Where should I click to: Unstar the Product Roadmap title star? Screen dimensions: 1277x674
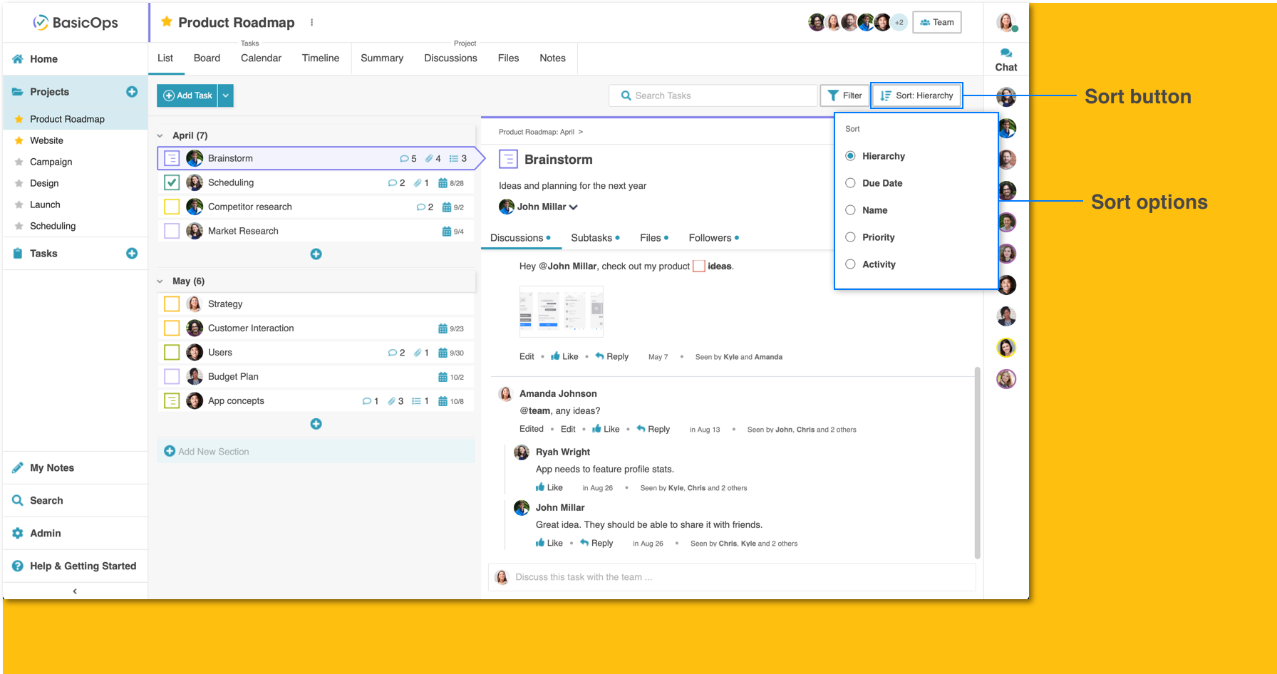point(167,22)
